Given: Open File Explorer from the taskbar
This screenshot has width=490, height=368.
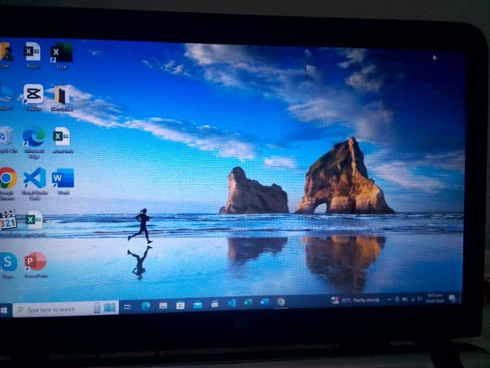Looking at the screenshot, I should click(163, 305).
